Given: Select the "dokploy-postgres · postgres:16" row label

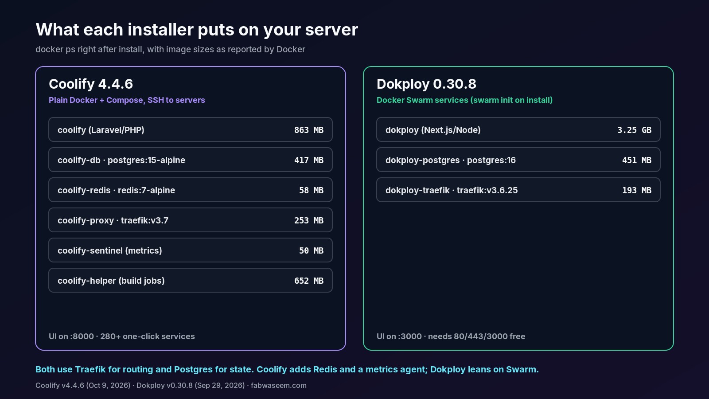Looking at the screenshot, I should pyautogui.click(x=451, y=160).
